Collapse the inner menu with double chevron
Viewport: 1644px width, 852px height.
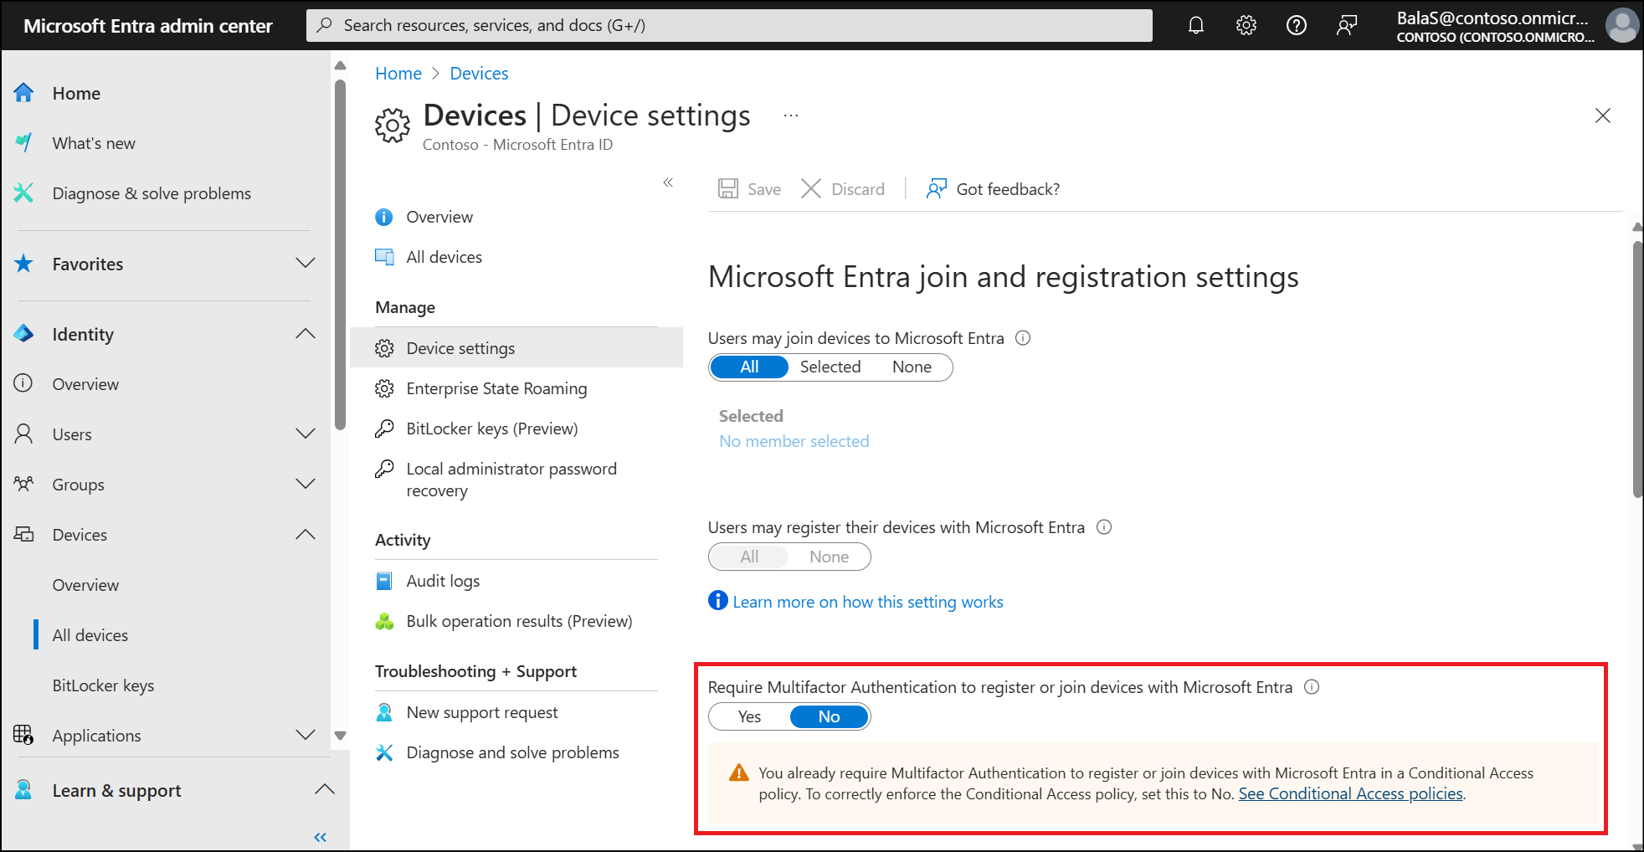point(668,182)
